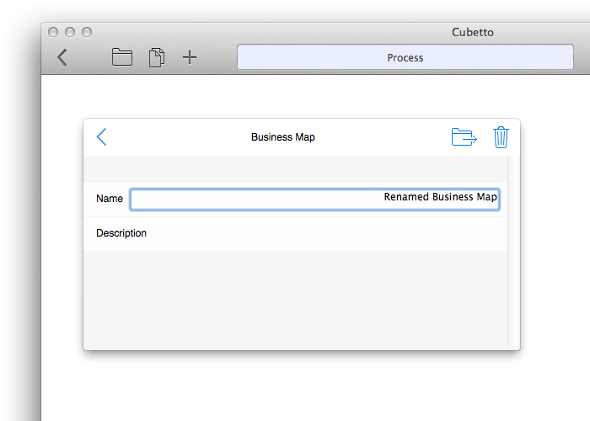Return via the blue back chevron in panel
The width and height of the screenshot is (590, 421).
(x=102, y=136)
